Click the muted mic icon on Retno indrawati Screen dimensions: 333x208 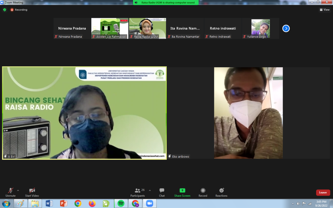click(x=207, y=36)
